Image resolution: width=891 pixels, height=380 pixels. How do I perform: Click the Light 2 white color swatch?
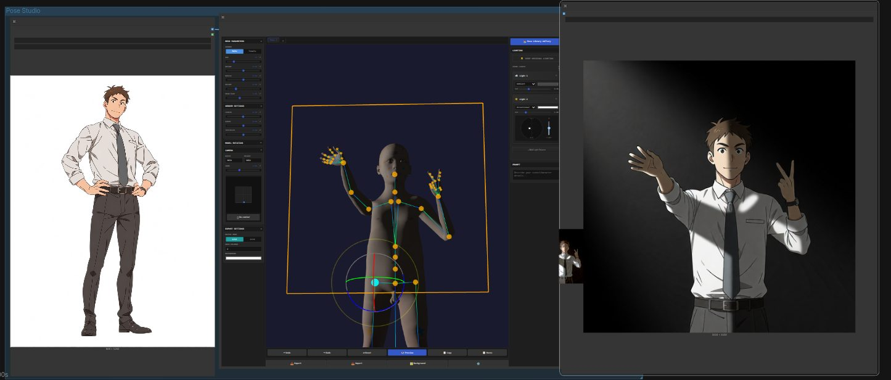pyautogui.click(x=548, y=107)
